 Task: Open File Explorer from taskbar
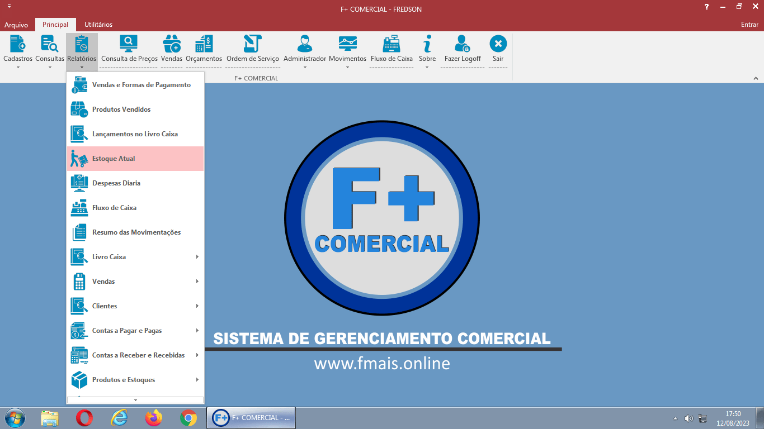(x=50, y=418)
